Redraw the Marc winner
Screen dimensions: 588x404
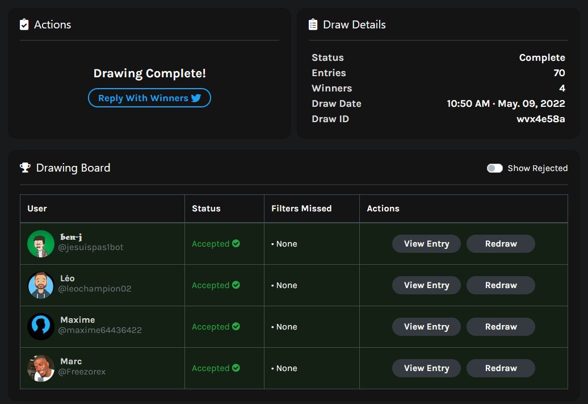501,368
